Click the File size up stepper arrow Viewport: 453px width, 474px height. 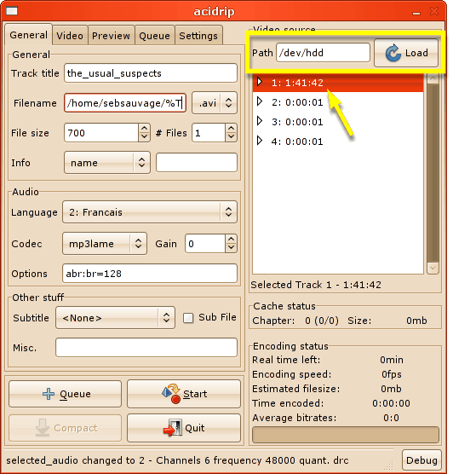click(x=145, y=129)
